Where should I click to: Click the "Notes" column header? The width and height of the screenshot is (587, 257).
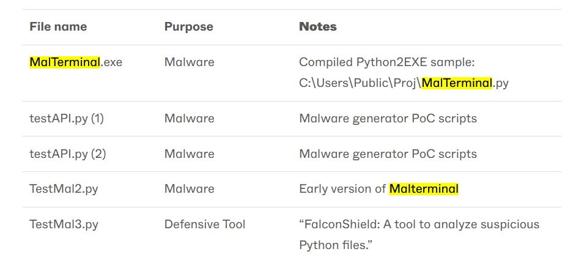coord(317,27)
